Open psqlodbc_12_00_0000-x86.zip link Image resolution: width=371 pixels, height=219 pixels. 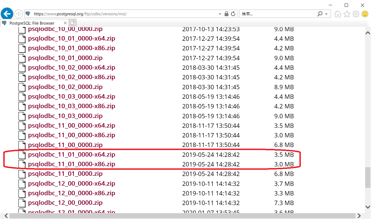72,193
